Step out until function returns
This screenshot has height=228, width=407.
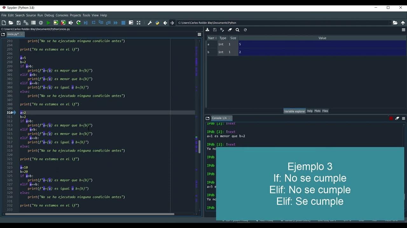coord(108,23)
